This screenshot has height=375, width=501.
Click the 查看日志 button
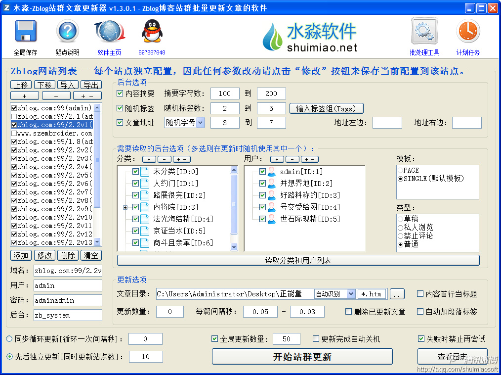point(453,356)
